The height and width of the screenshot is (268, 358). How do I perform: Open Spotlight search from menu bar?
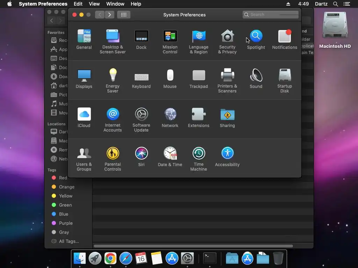[x=335, y=4]
